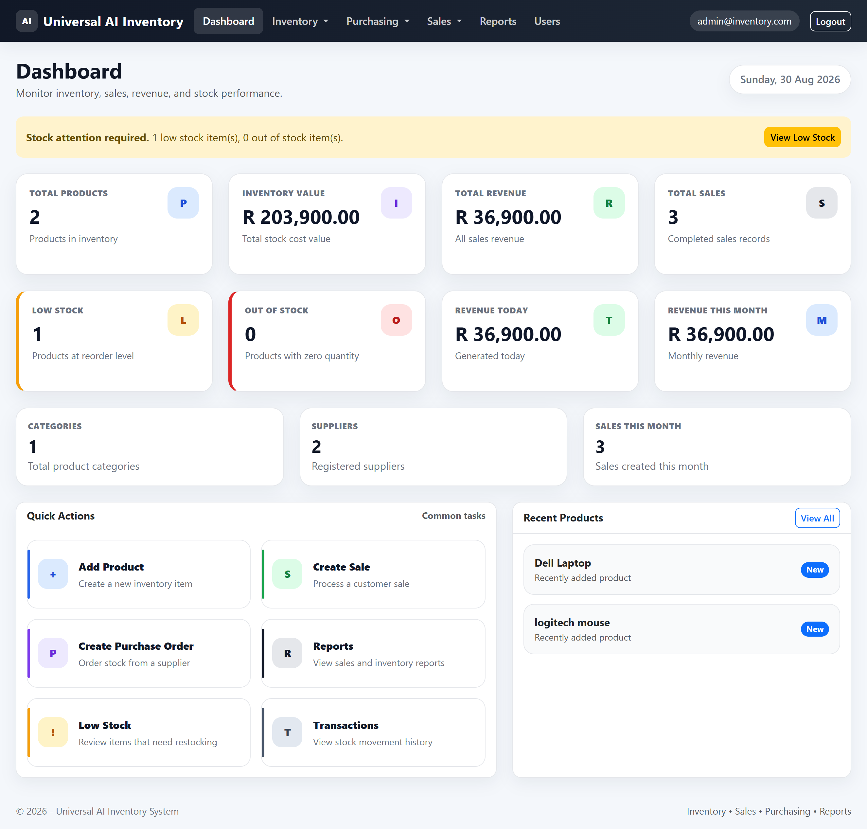Click the gray R Reports quick action icon
Screen dimensions: 867x829
coord(287,653)
